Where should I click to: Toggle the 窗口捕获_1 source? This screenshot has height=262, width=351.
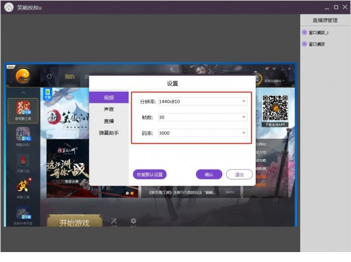(x=304, y=33)
